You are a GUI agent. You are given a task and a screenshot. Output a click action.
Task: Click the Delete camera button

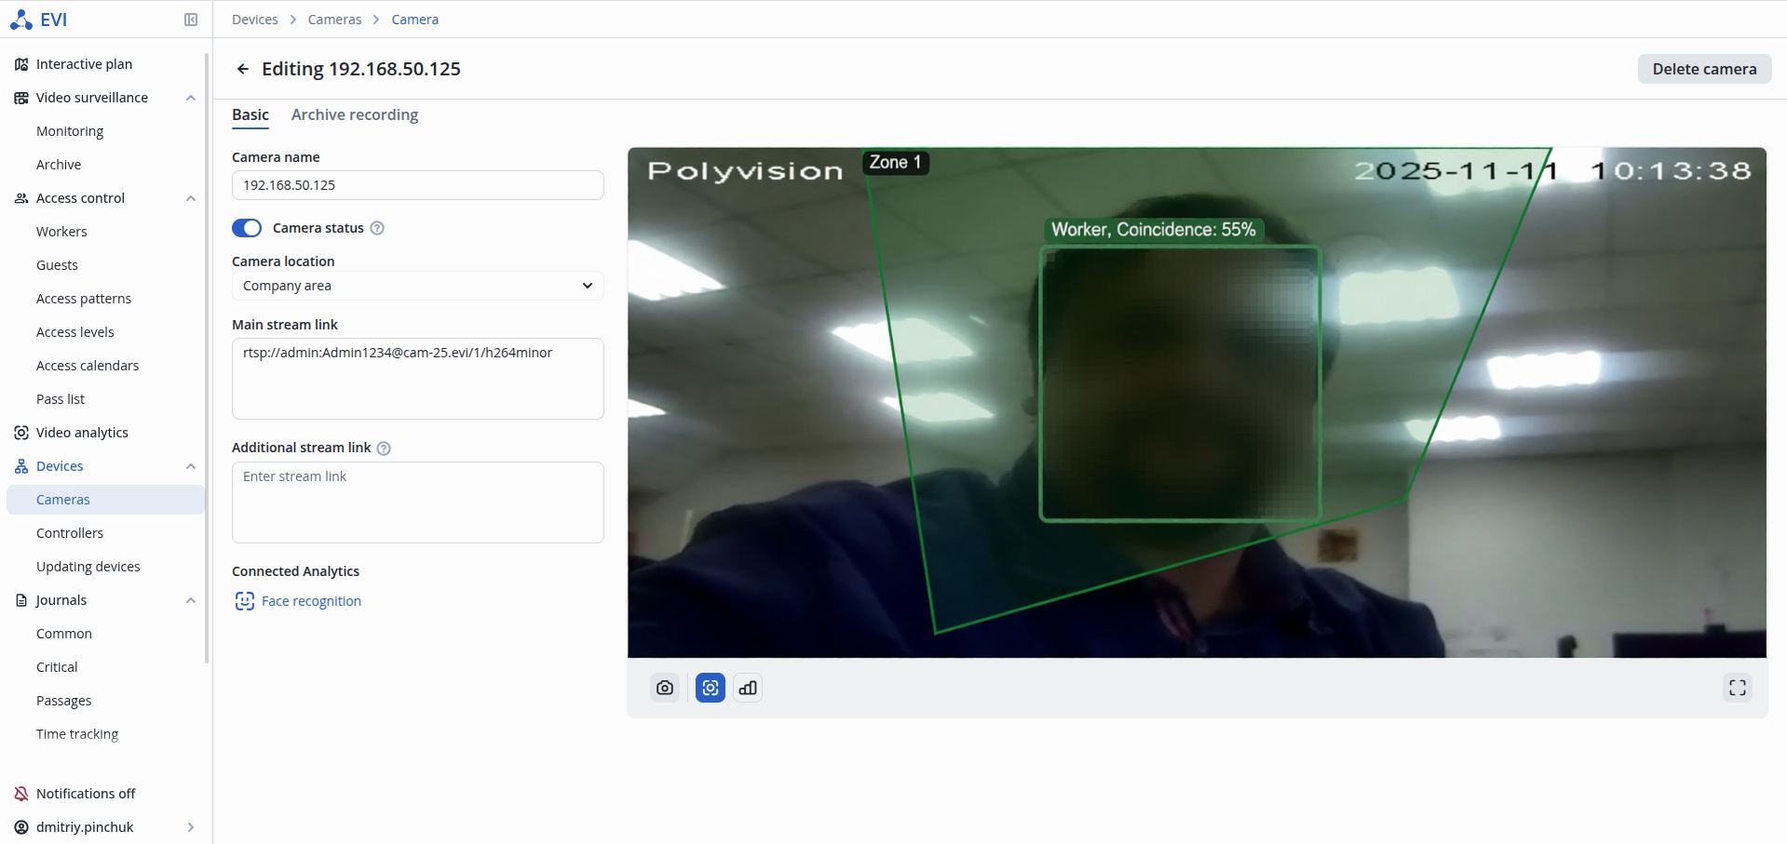(1704, 69)
